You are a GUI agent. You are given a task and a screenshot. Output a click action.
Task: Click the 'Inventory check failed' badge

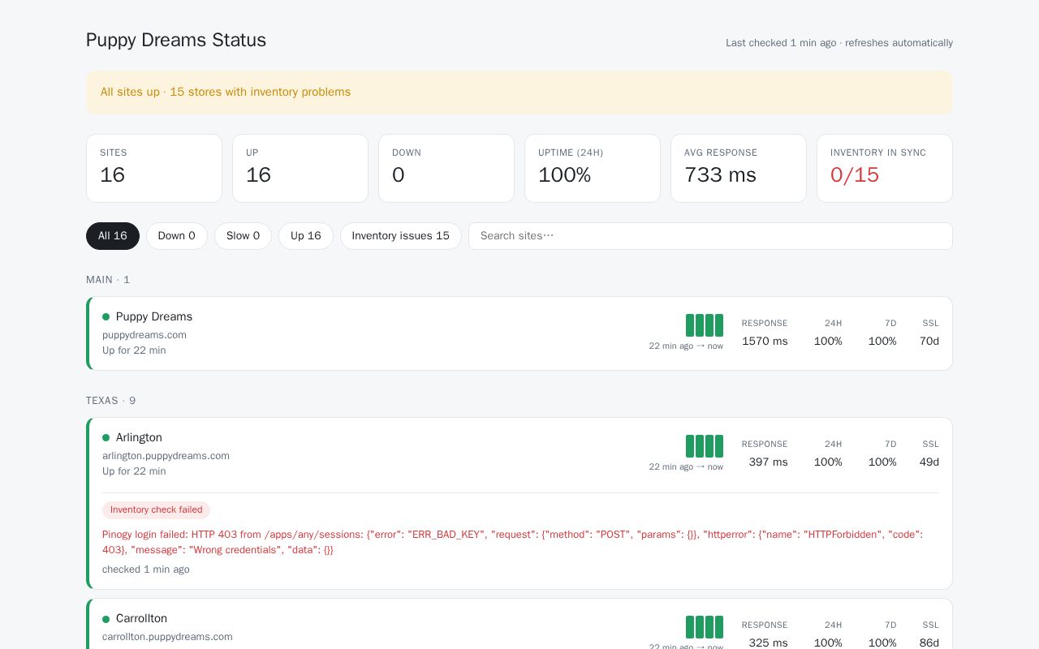point(156,510)
